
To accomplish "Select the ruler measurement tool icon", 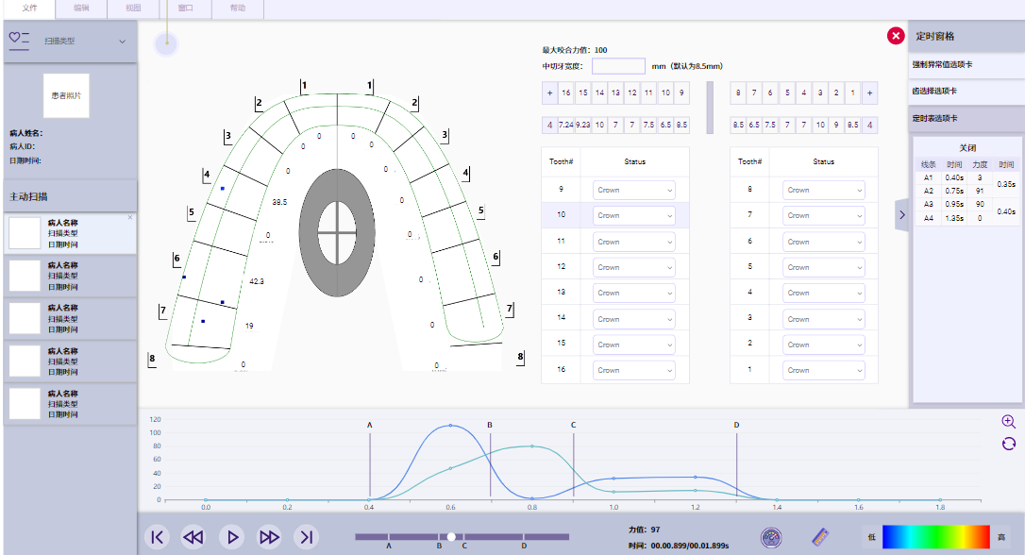I will tap(821, 537).
